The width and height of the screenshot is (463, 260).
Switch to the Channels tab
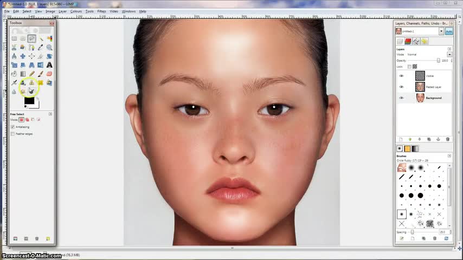(x=408, y=41)
